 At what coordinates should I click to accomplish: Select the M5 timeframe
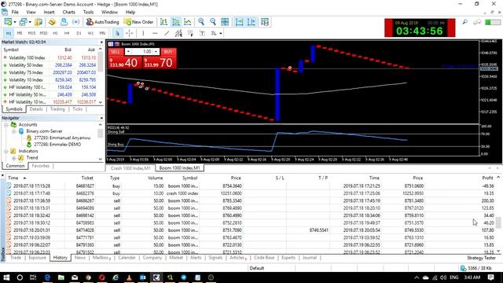pyautogui.click(x=20, y=33)
